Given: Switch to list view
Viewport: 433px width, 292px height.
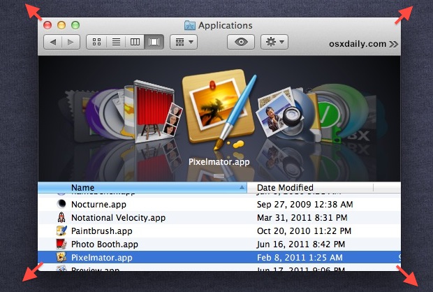Looking at the screenshot, I should pyautogui.click(x=116, y=42).
